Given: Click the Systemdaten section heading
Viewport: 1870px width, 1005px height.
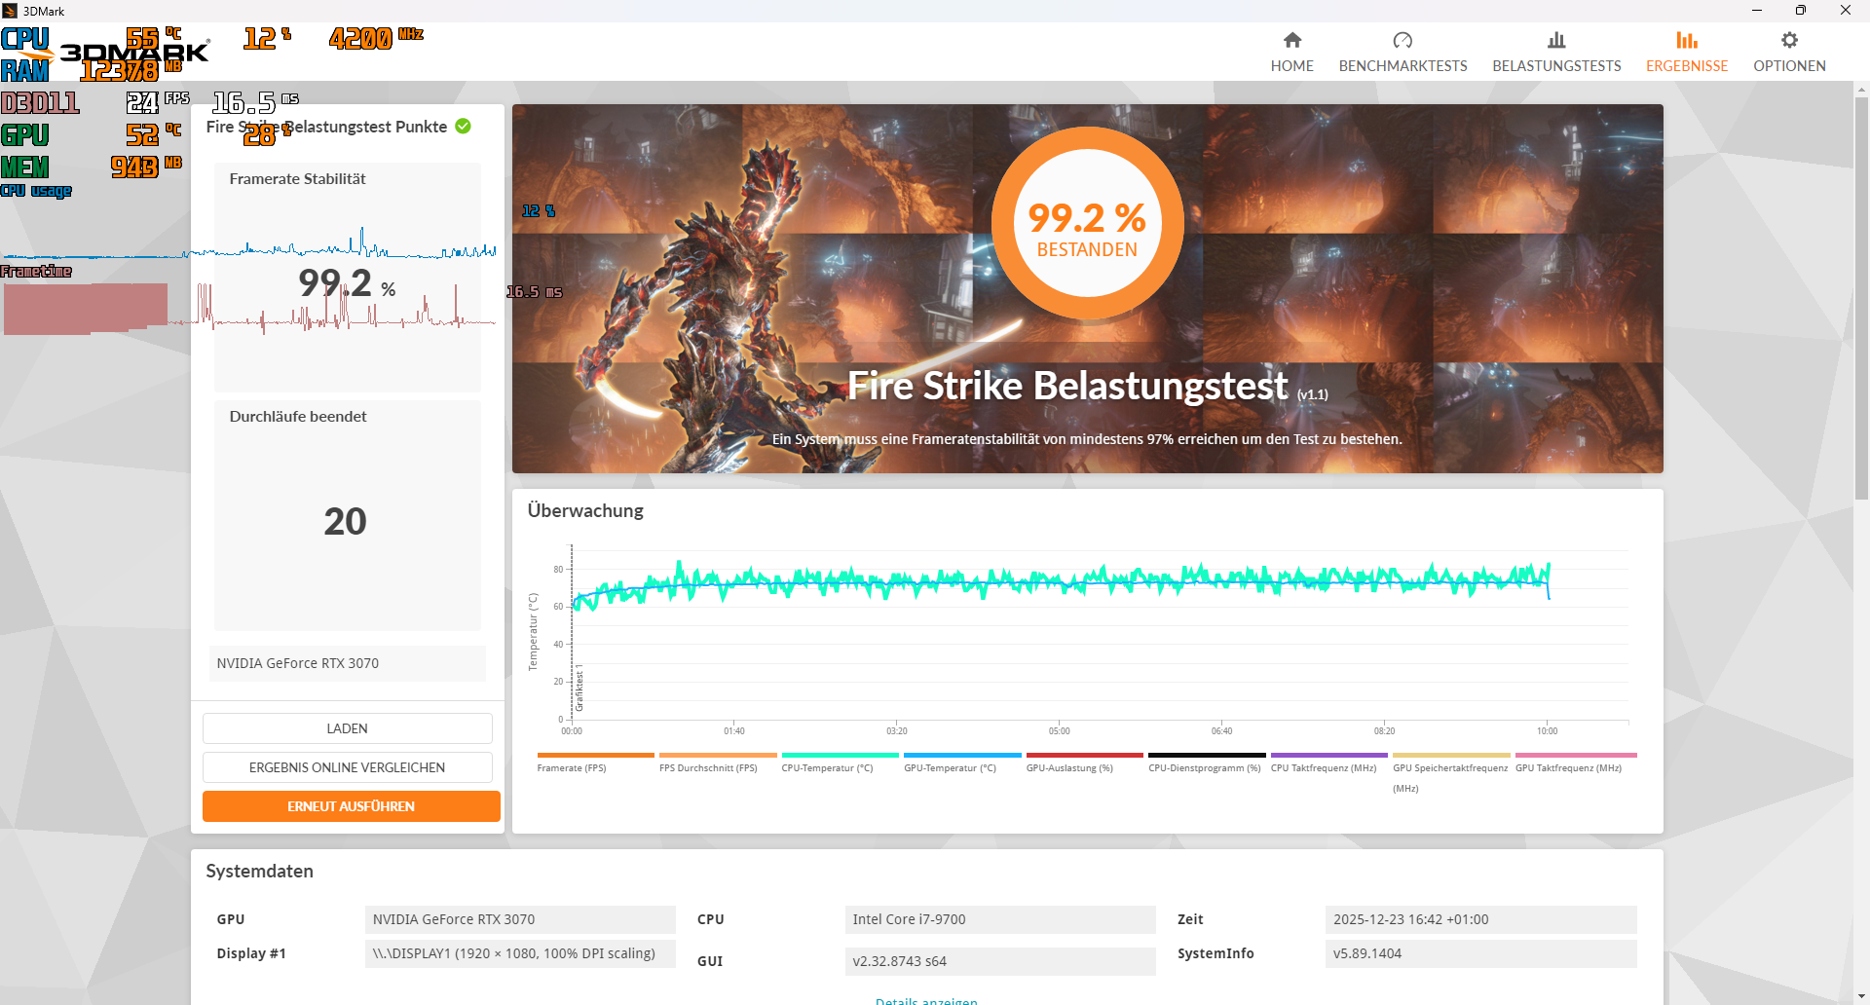Looking at the screenshot, I should [259, 871].
